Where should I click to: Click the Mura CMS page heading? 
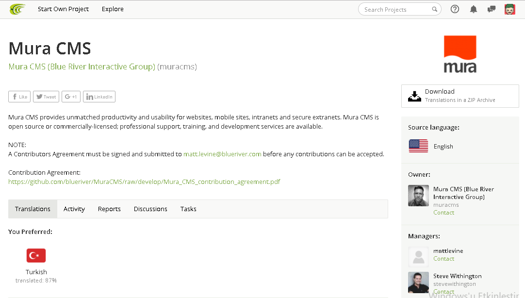(x=49, y=49)
